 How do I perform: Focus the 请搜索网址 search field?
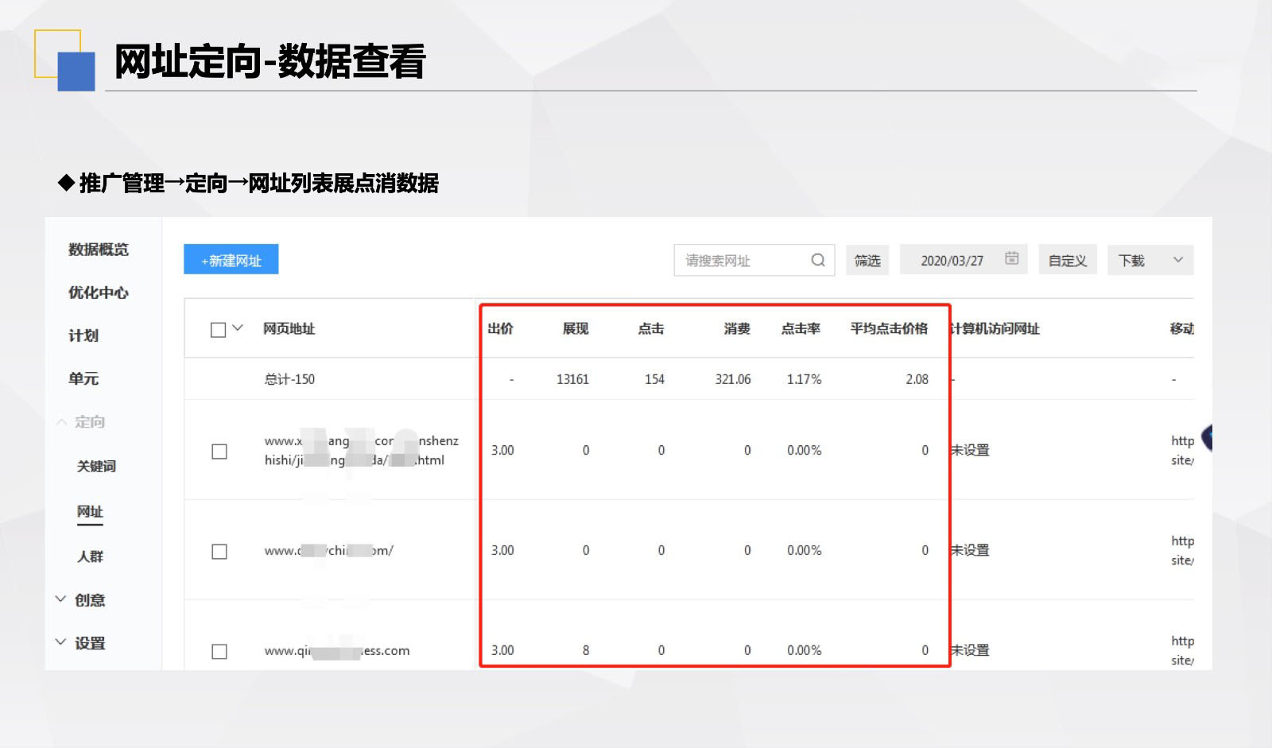[x=754, y=260]
